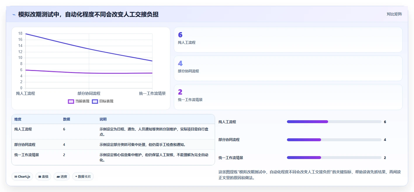This screenshot has width=414, height=192.
Task: Click the sparkle icon in 数据卡片 tag
Action: coord(76,177)
